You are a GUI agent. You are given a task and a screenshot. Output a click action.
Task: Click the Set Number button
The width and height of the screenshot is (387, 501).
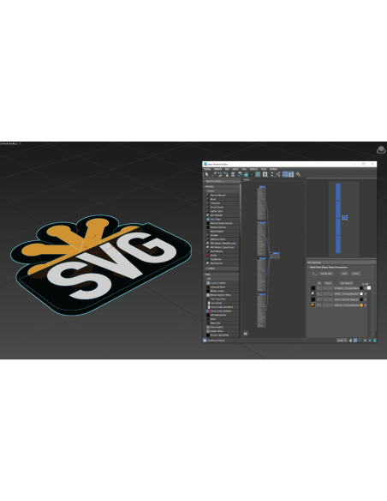326,274
